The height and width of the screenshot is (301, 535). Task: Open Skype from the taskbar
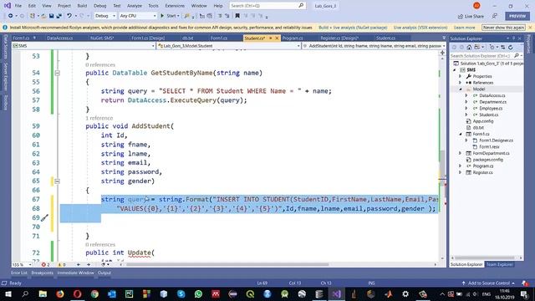tap(181, 293)
